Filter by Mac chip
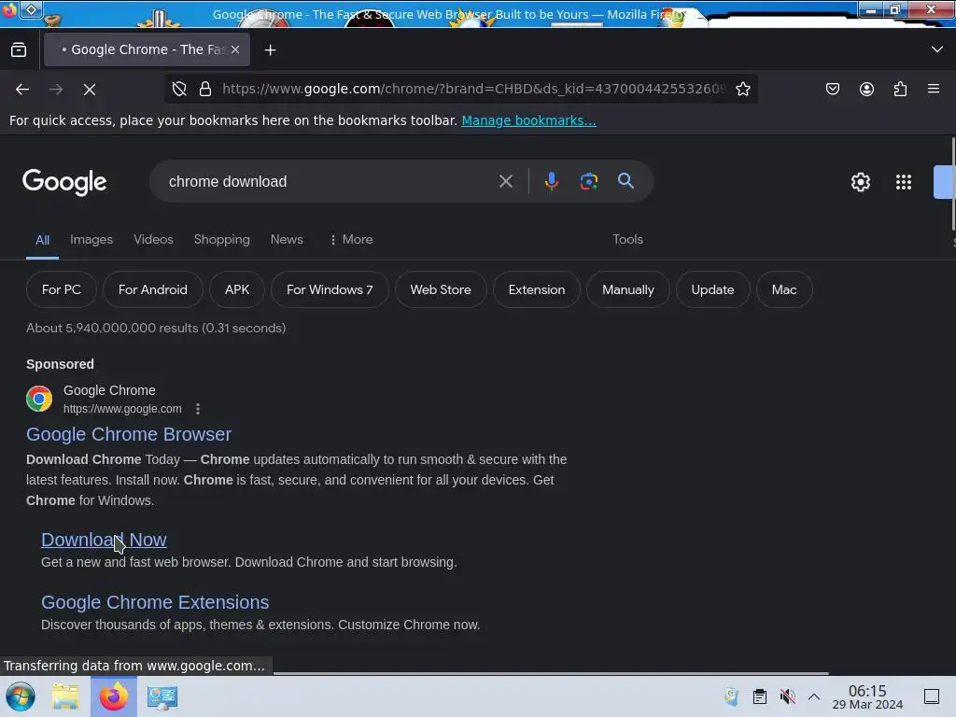Viewport: 956px width, 717px height. [784, 289]
